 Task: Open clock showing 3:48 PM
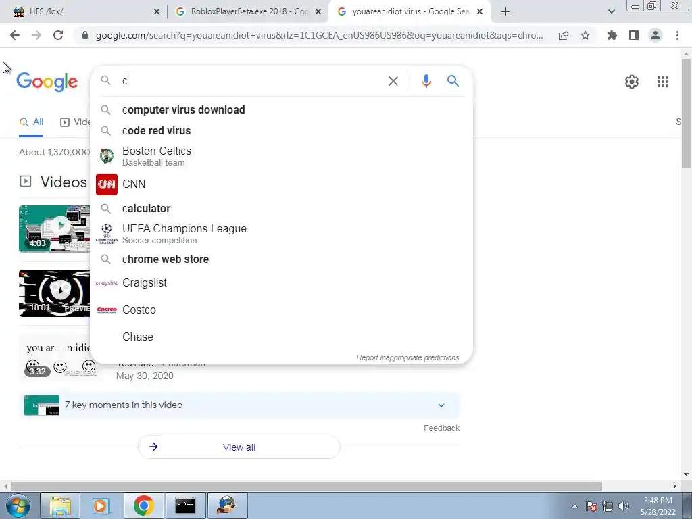click(658, 506)
